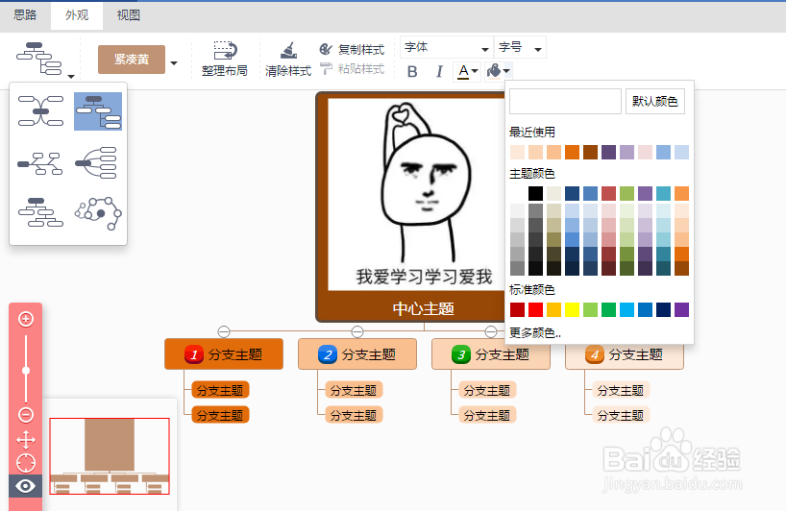
Task: Select branch topic number 4
Action: click(x=625, y=354)
